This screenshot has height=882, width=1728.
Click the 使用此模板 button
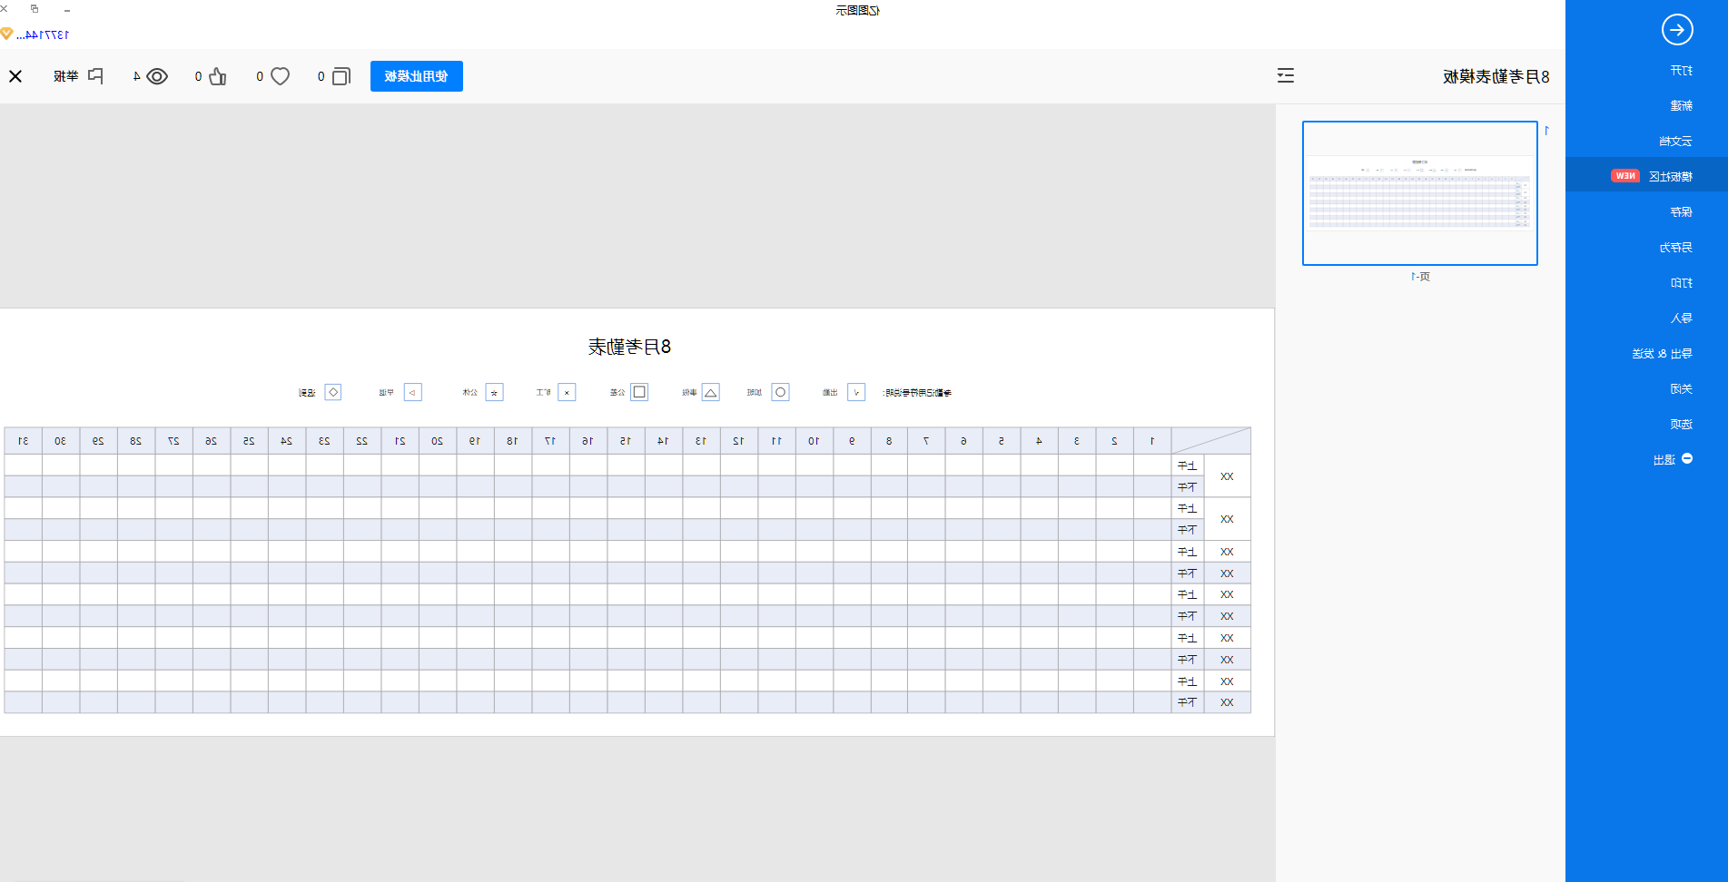(x=417, y=76)
